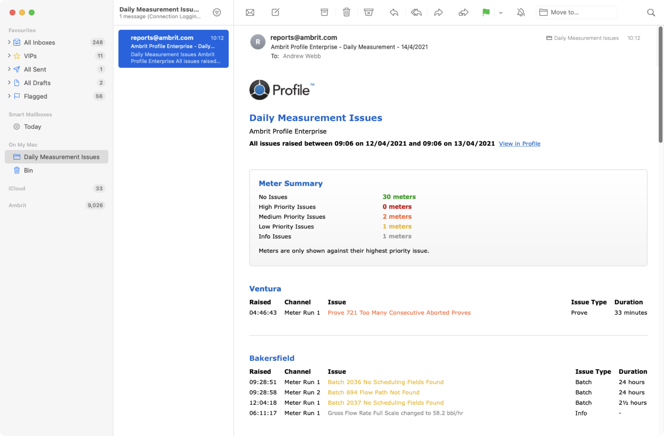
Task: Click the 2½ hours duration cell
Action: [x=633, y=403]
